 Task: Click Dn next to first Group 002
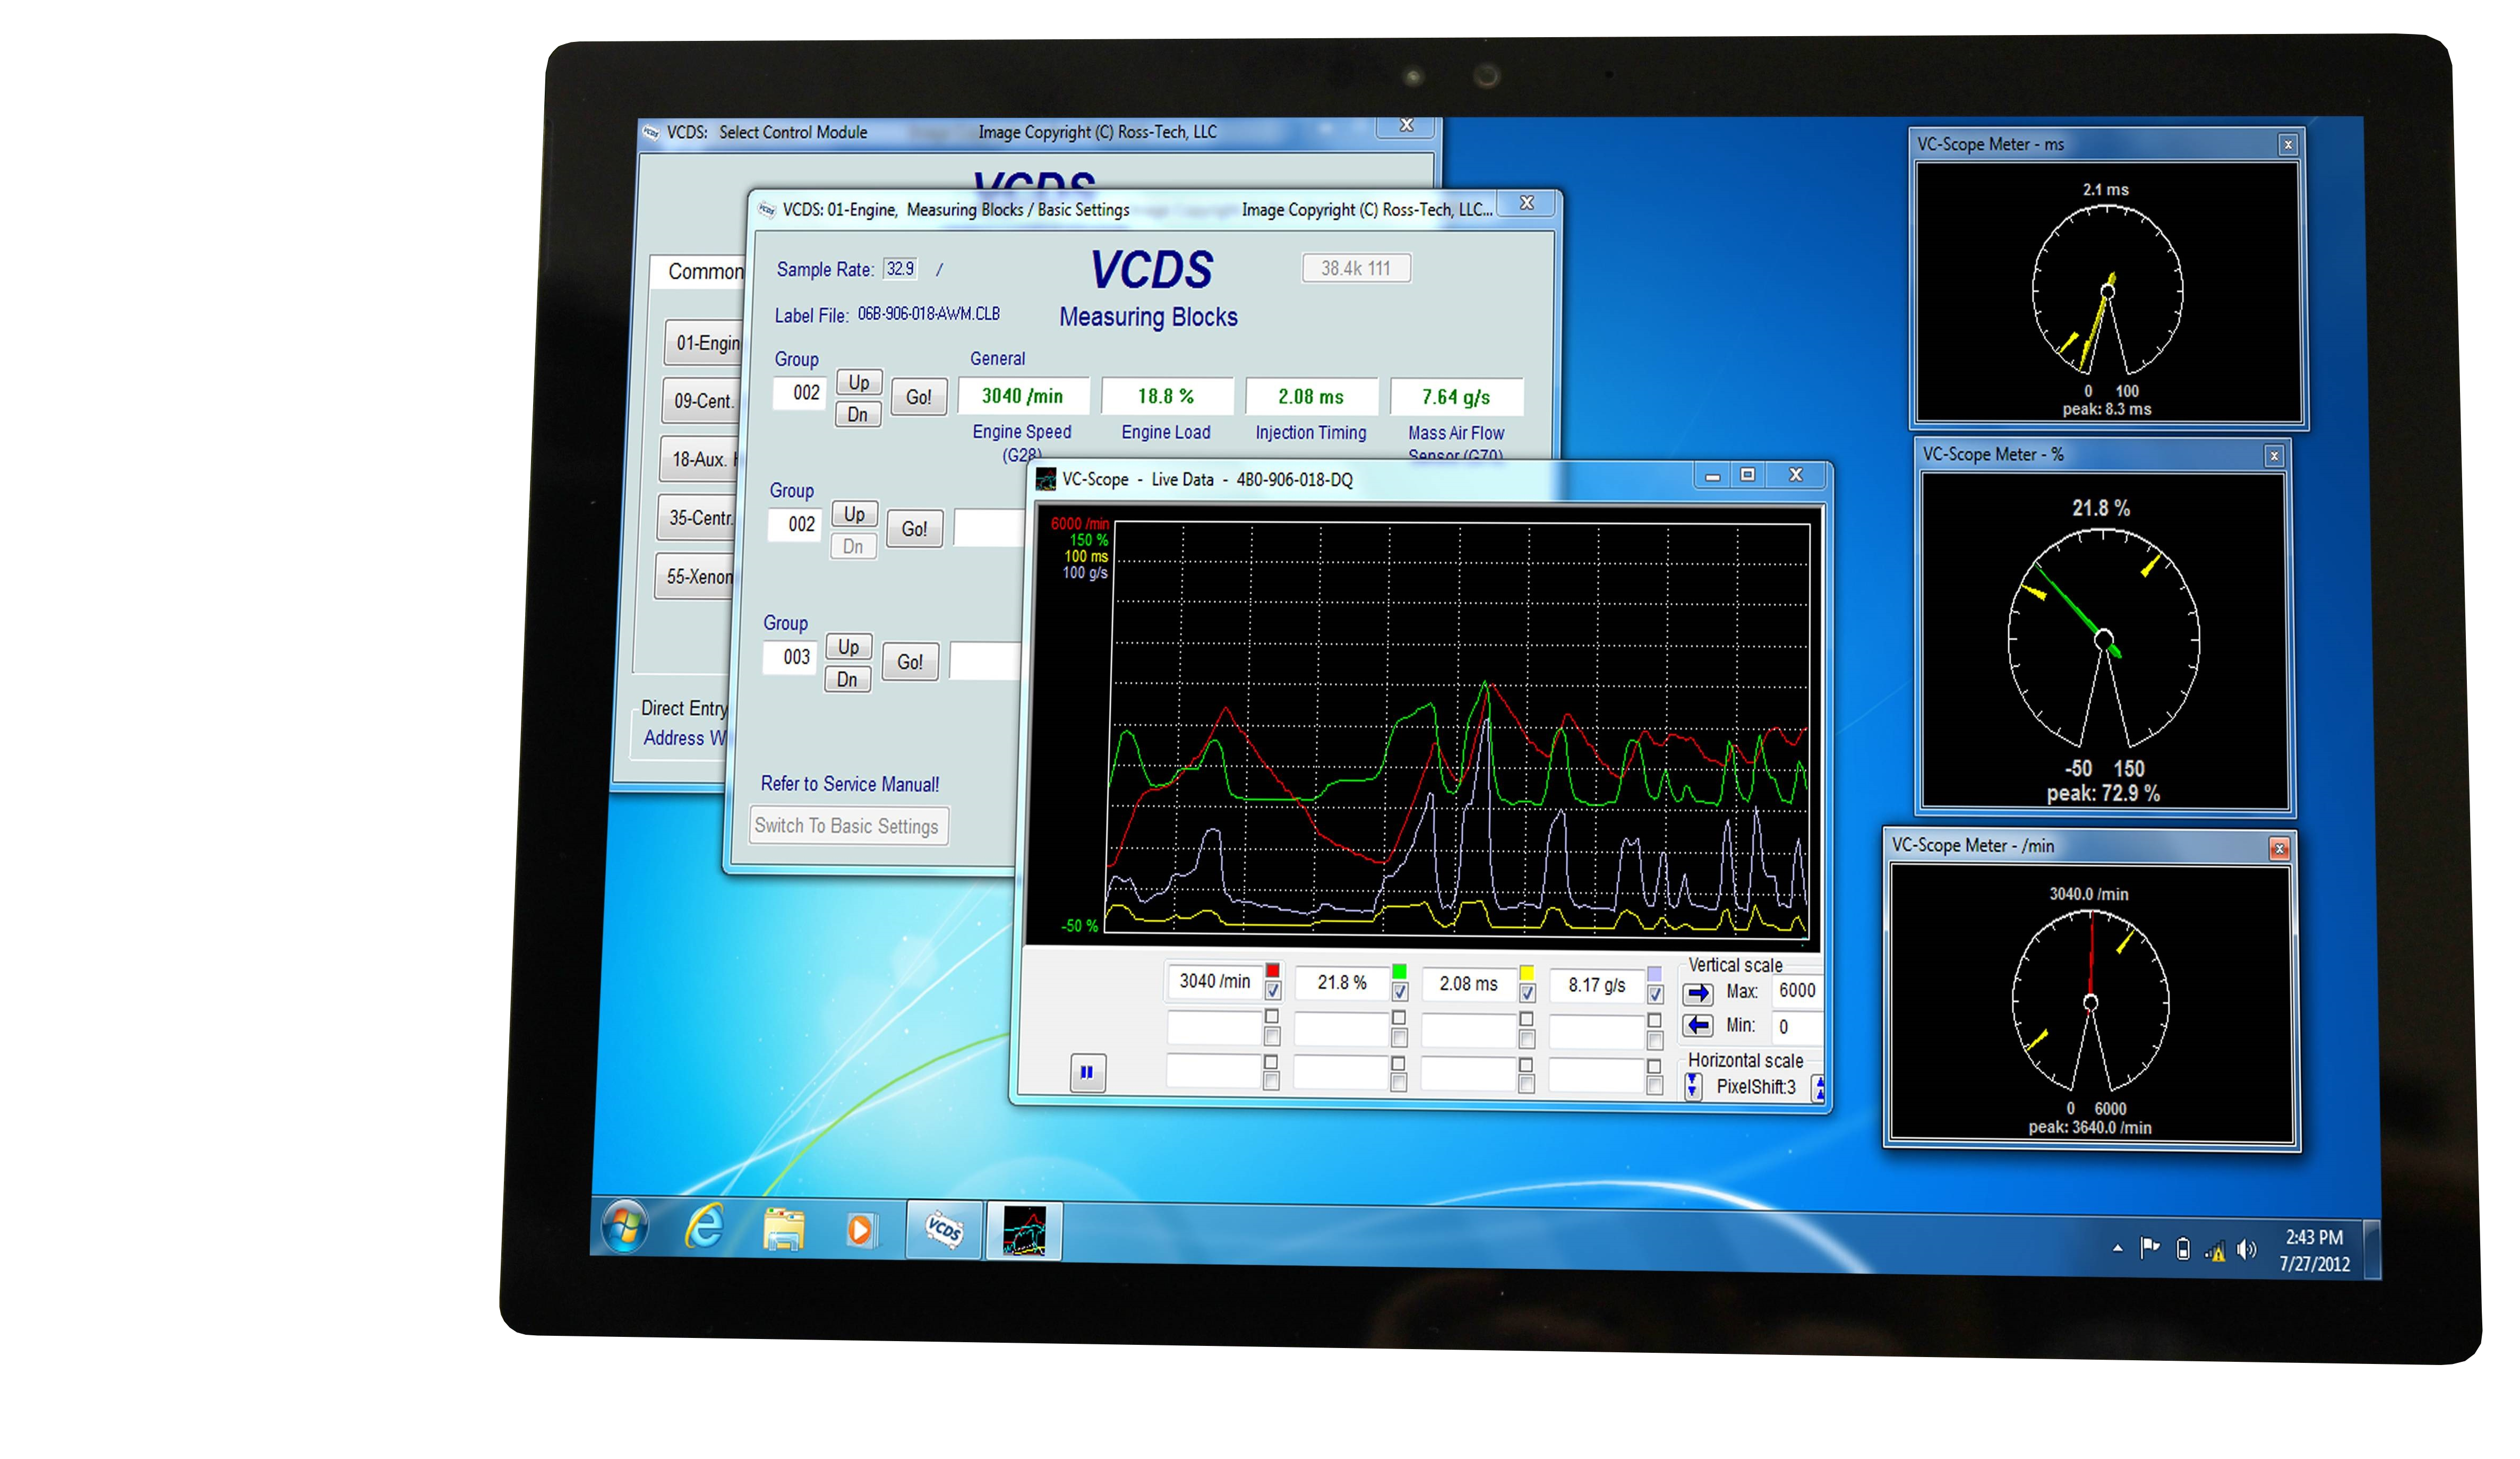click(857, 414)
